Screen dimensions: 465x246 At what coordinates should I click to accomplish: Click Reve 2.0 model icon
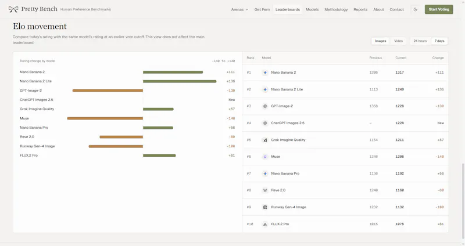click(265, 190)
